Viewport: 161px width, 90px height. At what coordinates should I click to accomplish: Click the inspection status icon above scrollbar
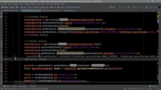(x=158, y=13)
